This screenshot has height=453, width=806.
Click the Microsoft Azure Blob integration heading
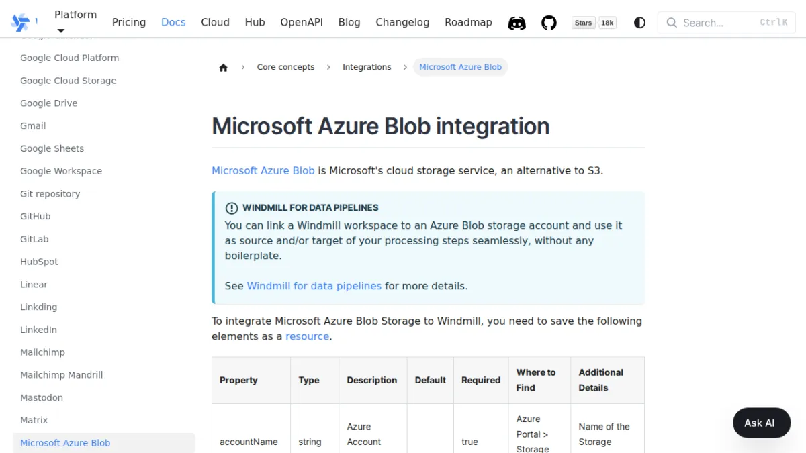pos(381,126)
